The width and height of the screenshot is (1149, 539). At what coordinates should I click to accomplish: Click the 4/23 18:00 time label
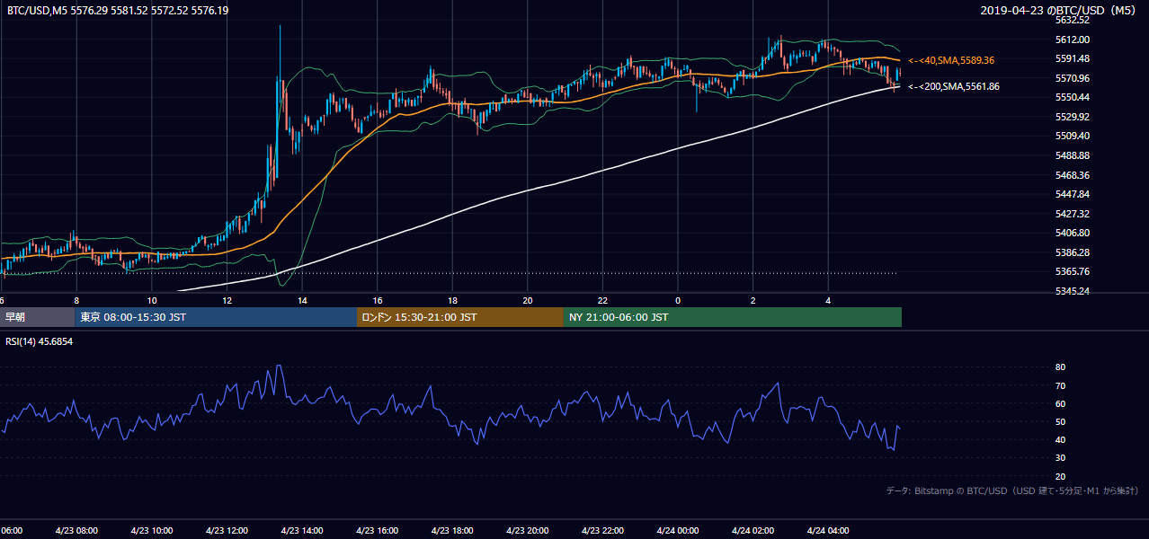452,530
